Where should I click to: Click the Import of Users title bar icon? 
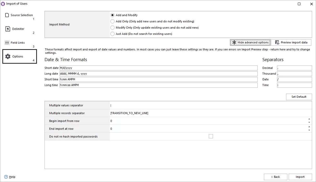(x=3, y=4)
